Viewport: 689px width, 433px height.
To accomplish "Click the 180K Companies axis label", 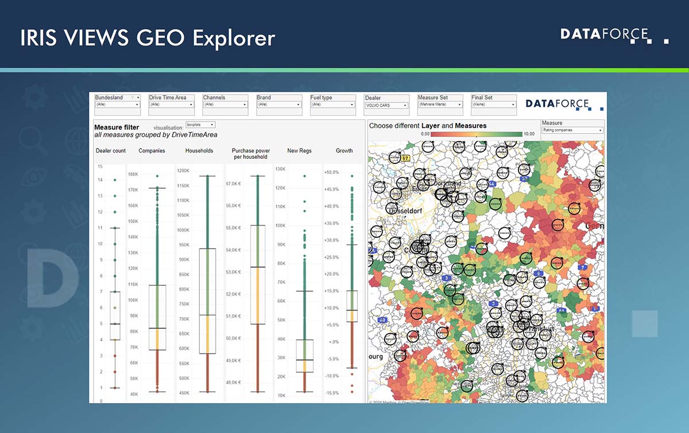I will click(133, 174).
